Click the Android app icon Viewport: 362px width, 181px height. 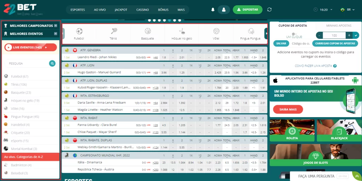355,80
